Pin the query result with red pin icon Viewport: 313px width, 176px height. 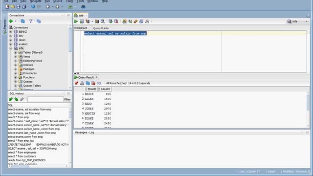point(76,83)
